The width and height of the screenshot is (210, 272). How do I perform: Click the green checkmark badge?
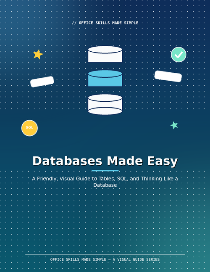(x=178, y=55)
